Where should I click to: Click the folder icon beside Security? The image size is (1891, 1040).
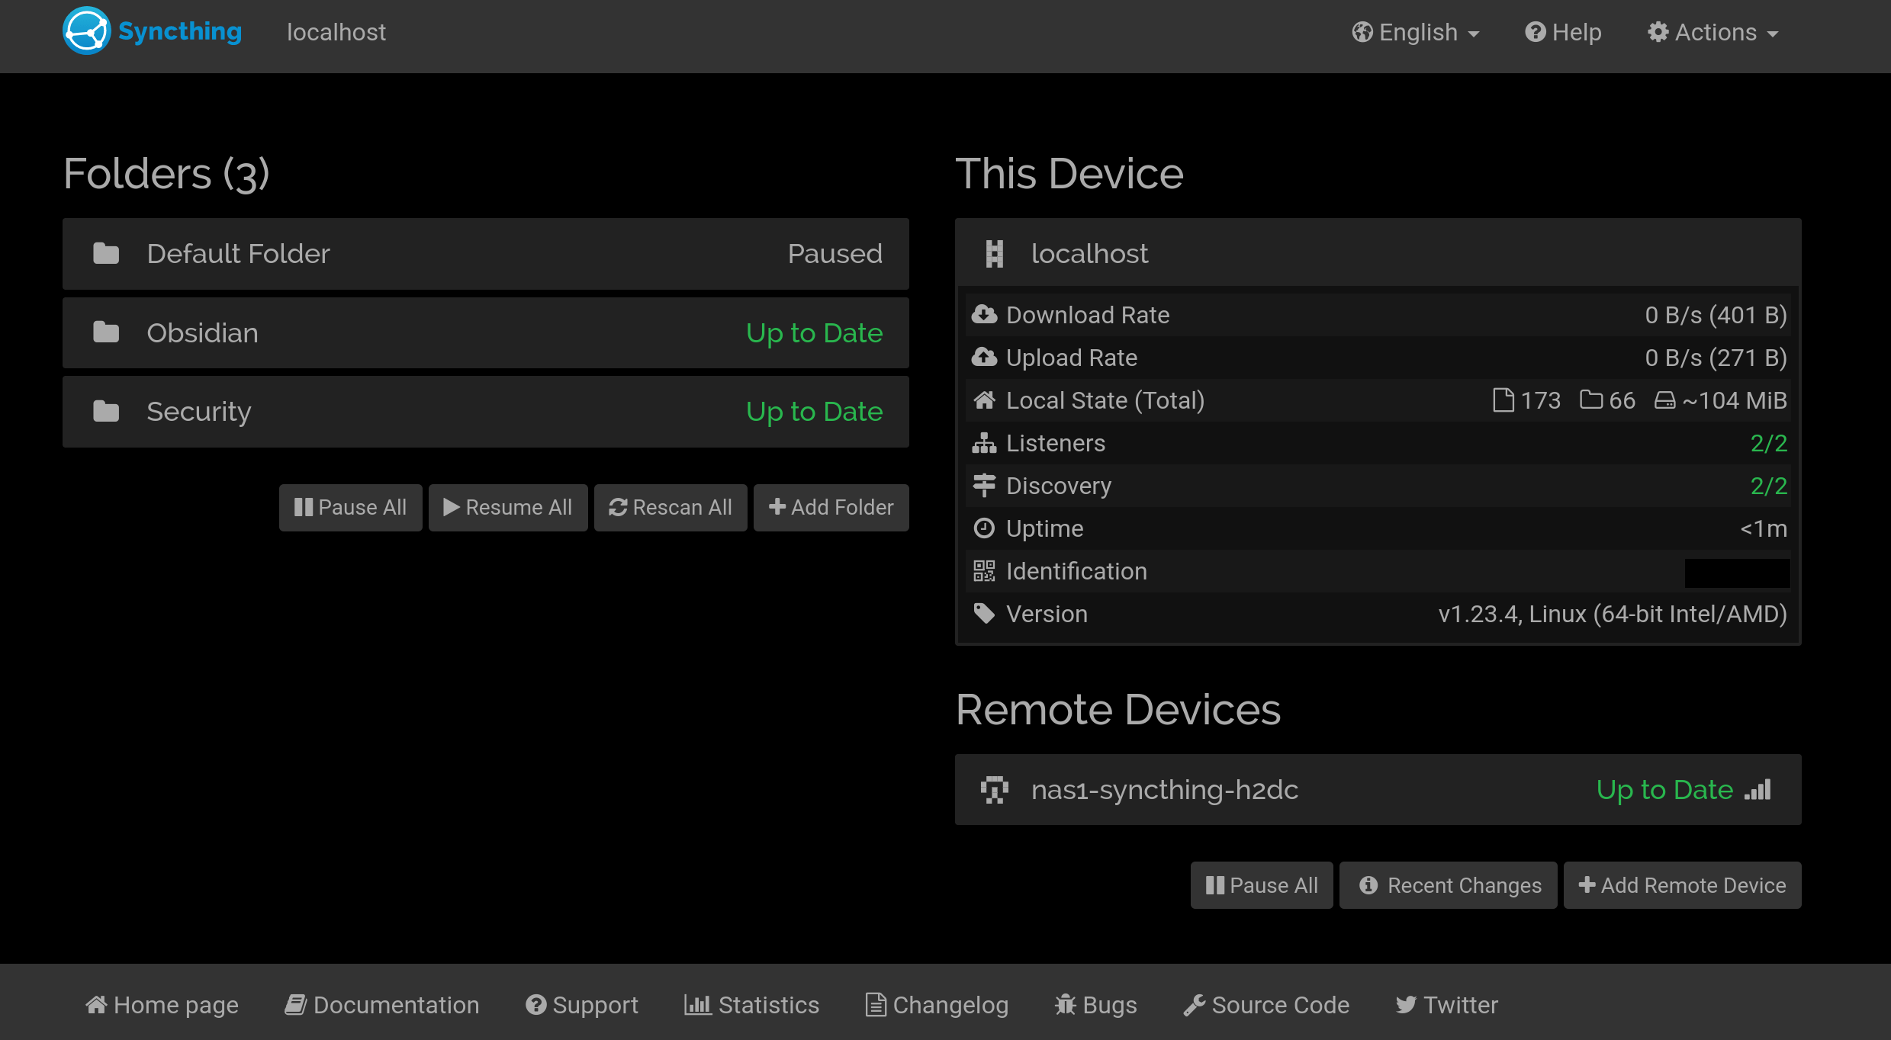(106, 410)
